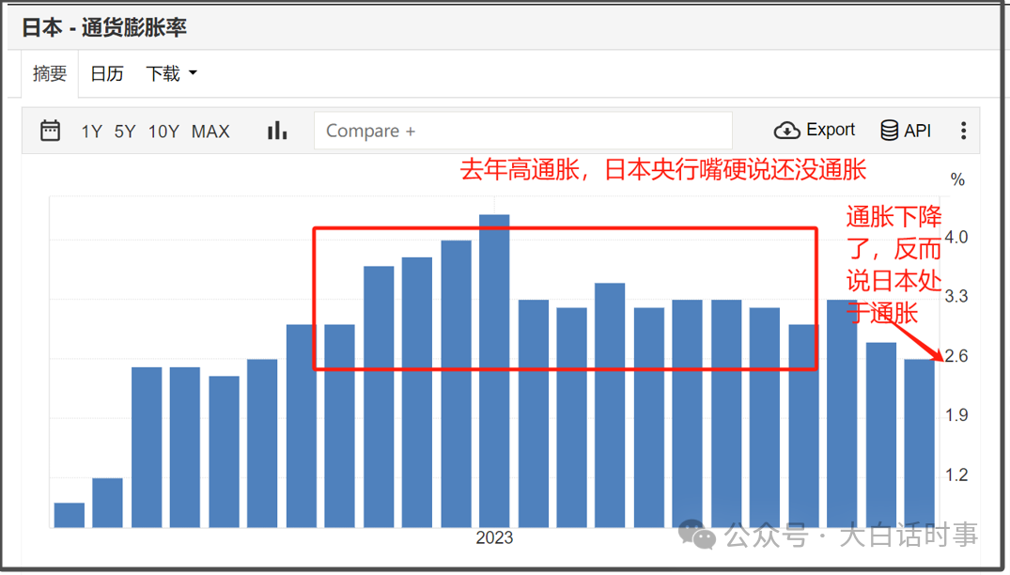Click the WeChat icon in the watermark

pyautogui.click(x=697, y=536)
